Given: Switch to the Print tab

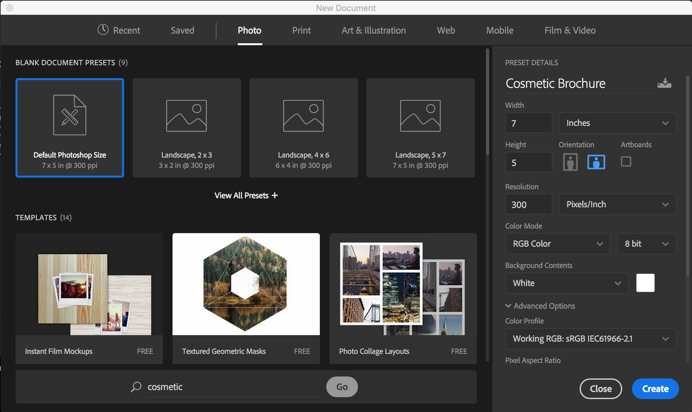Looking at the screenshot, I should click(301, 30).
